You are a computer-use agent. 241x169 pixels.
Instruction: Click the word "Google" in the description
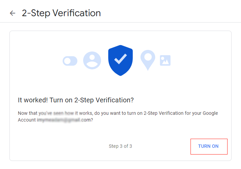tap(210, 113)
